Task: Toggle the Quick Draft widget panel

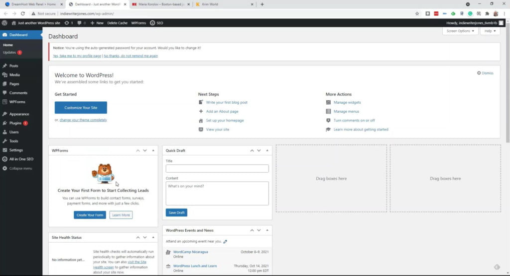Action: click(267, 150)
